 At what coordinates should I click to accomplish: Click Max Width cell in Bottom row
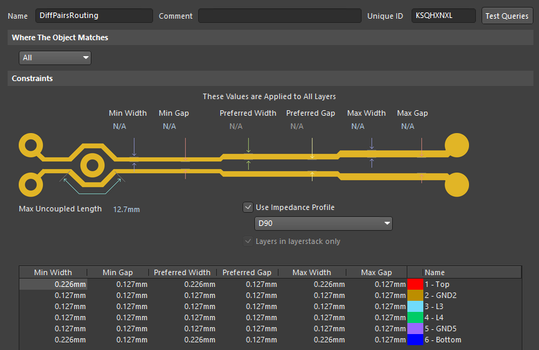tap(312, 340)
